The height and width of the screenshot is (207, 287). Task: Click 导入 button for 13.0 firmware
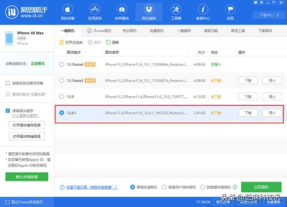tap(272, 97)
